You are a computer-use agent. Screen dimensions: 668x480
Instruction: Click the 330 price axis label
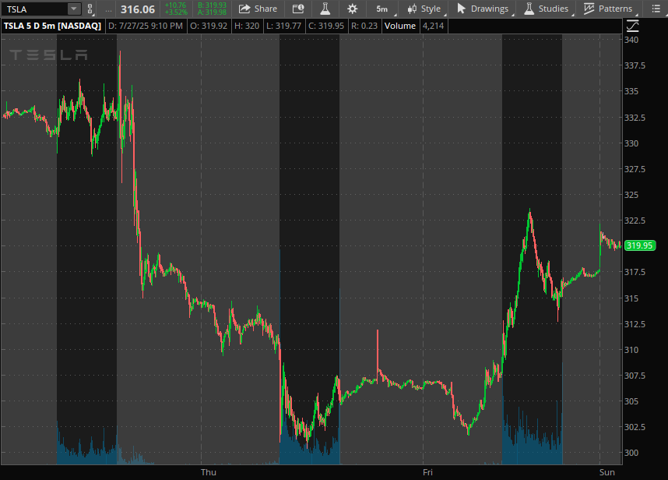[631, 143]
